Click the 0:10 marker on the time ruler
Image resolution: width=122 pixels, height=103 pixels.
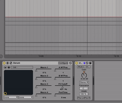click(x=79, y=56)
